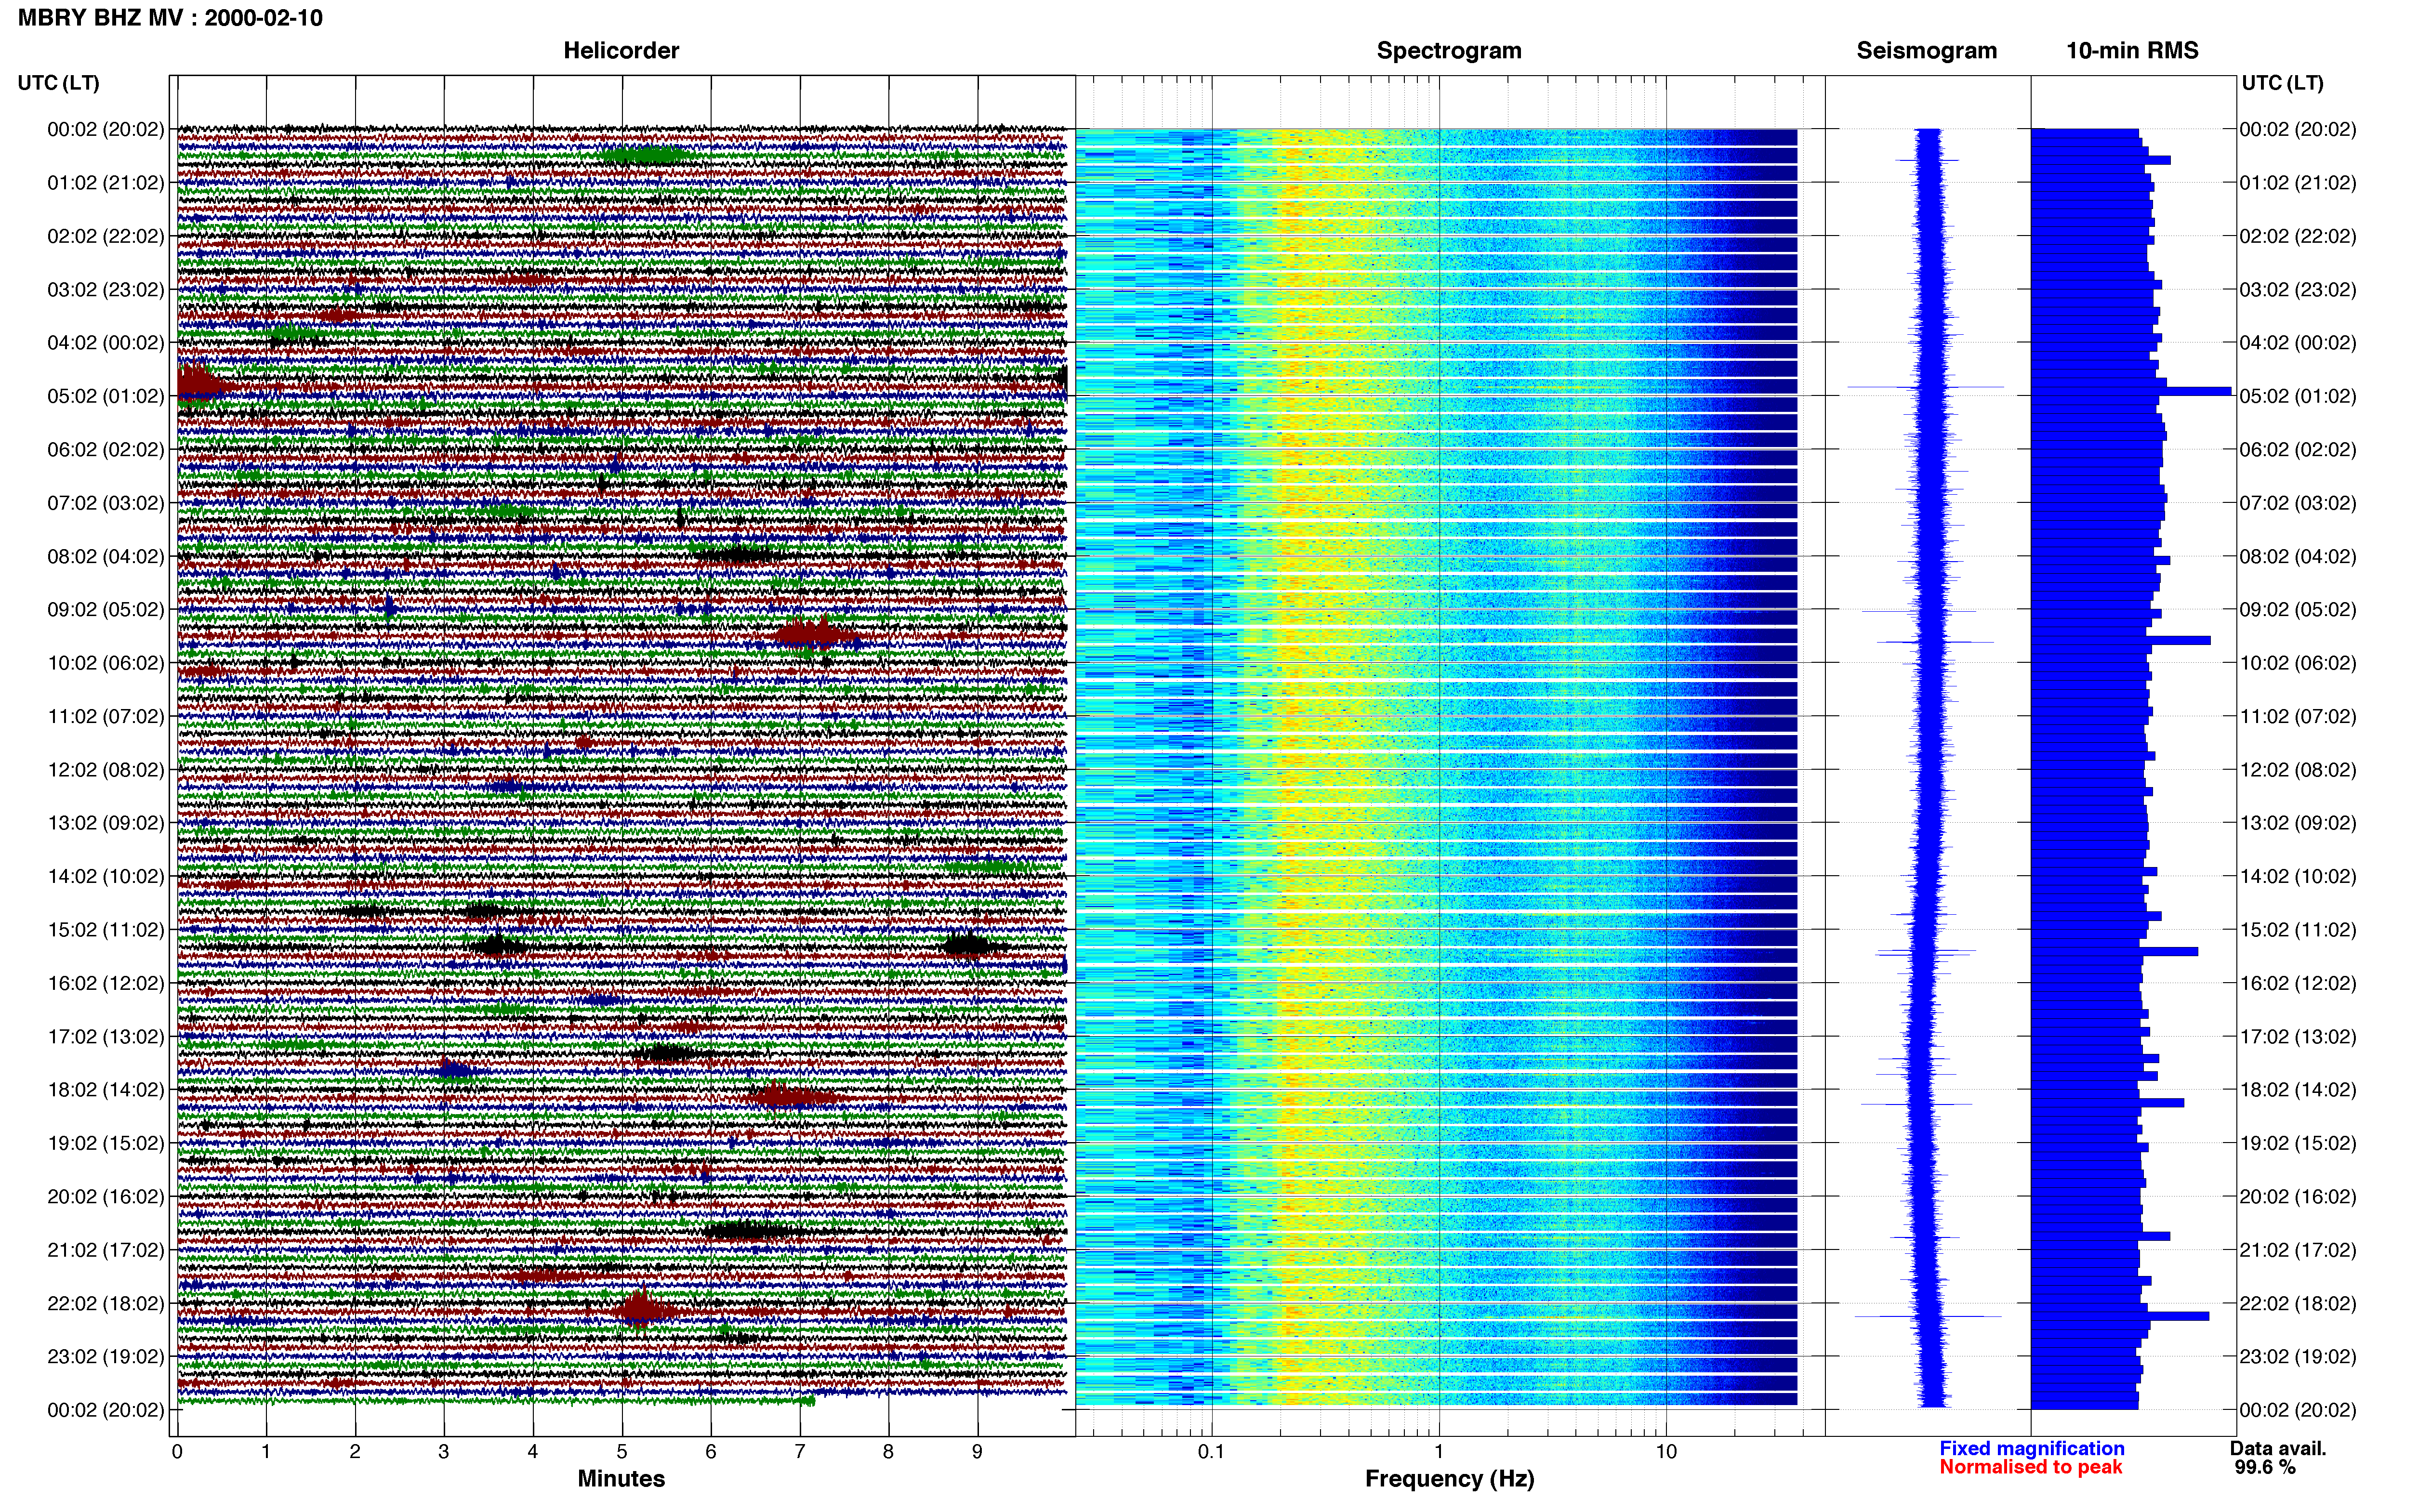Image resolution: width=2418 pixels, height=1512 pixels.
Task: Click the seismogram amplitude spike near 05:02
Action: pyautogui.click(x=1926, y=387)
